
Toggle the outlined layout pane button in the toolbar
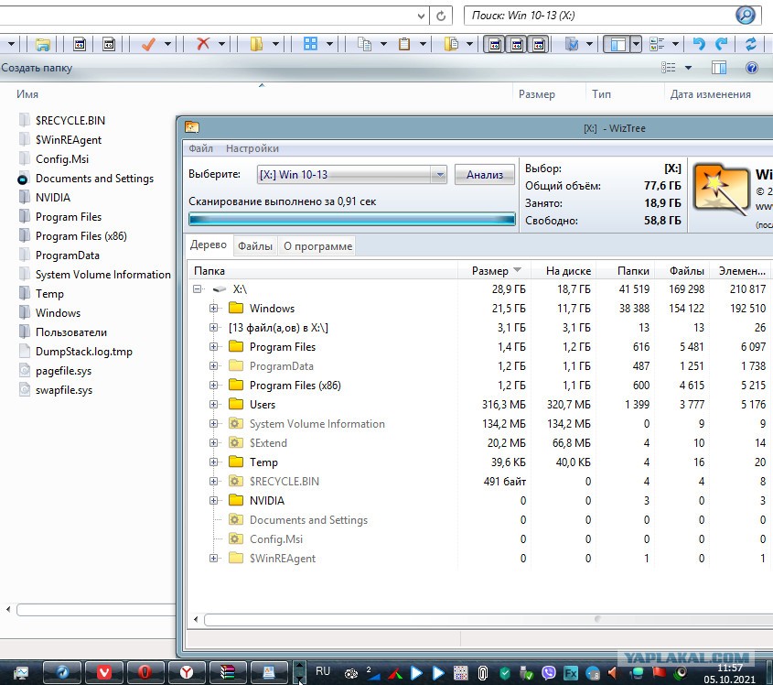tap(617, 45)
